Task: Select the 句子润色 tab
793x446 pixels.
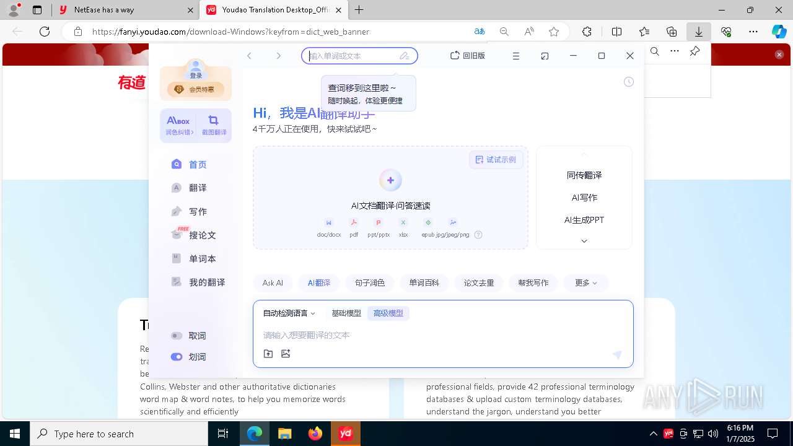Action: click(x=370, y=283)
